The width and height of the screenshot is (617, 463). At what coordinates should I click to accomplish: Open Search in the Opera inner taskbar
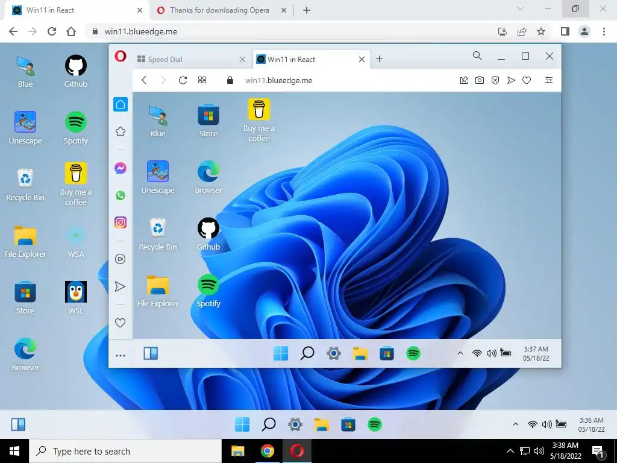coord(307,353)
